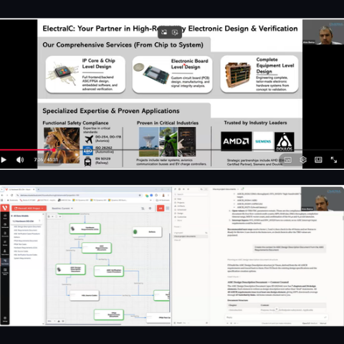The image size is (344, 344).
Task: Select the ASIC Verification Cases Procedure diagram node
Action: pos(109,271)
